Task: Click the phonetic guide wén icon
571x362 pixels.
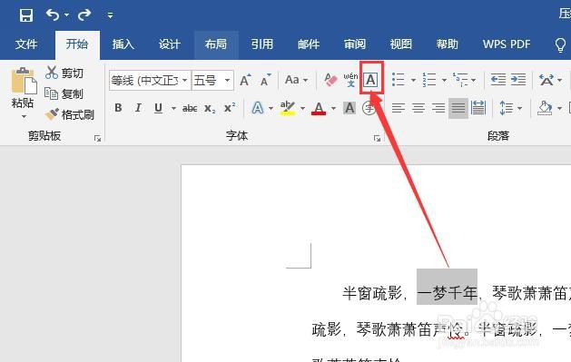Action: pyautogui.click(x=350, y=80)
